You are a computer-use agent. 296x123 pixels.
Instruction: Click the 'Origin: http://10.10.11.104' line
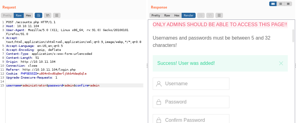point(31,62)
